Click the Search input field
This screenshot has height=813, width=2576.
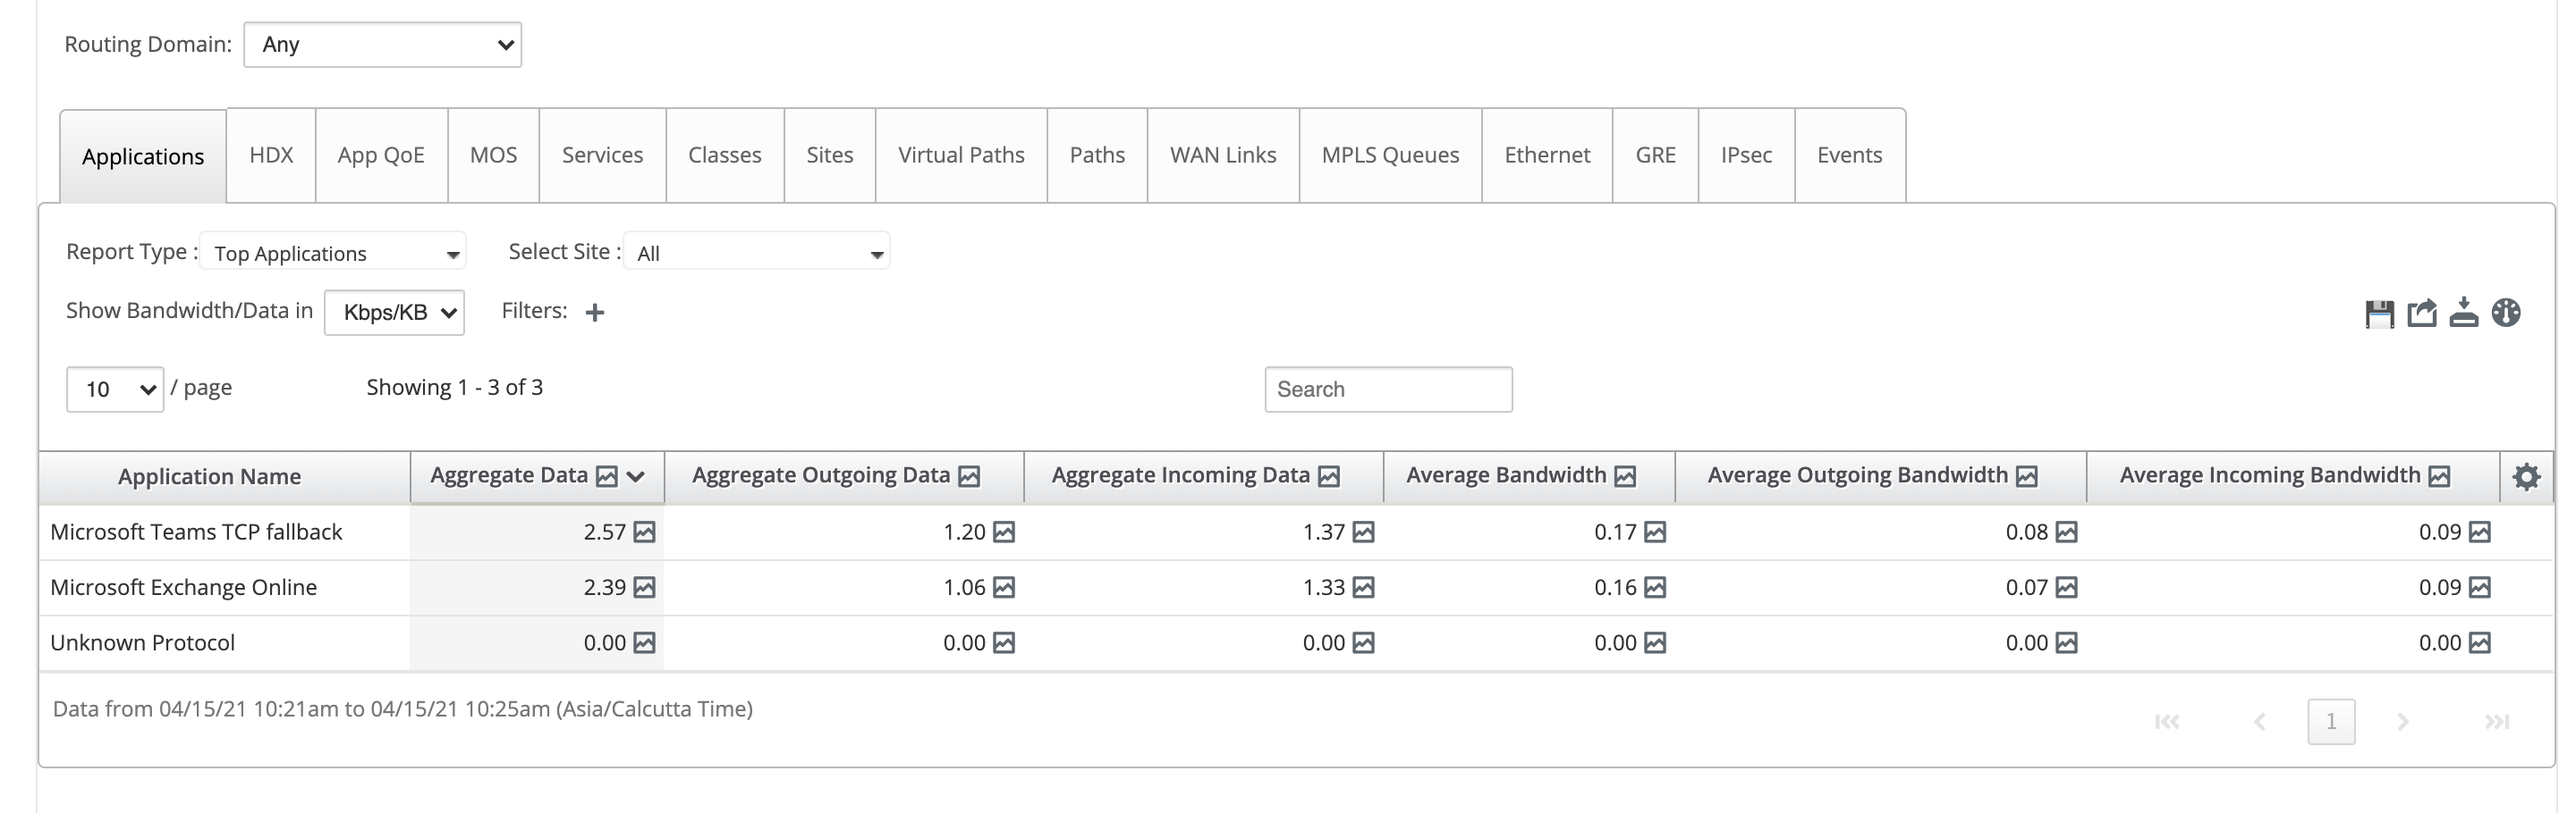click(x=1388, y=390)
